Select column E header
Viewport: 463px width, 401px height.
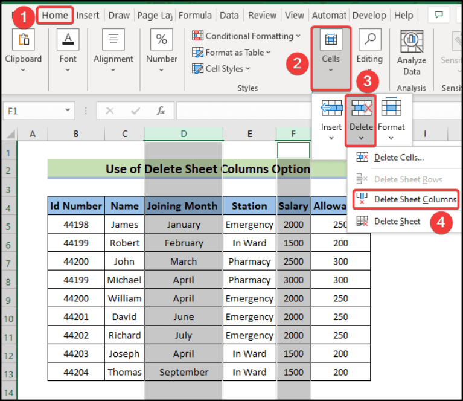249,134
